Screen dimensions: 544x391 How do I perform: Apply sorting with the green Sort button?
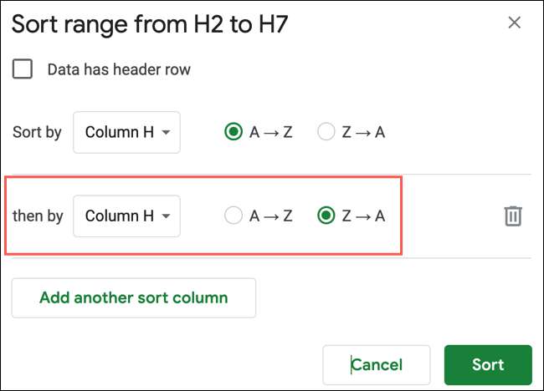(x=488, y=364)
